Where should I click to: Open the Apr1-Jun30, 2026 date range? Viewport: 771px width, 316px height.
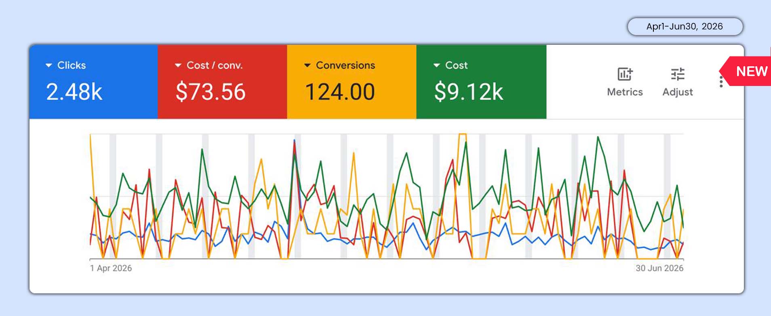pyautogui.click(x=685, y=27)
